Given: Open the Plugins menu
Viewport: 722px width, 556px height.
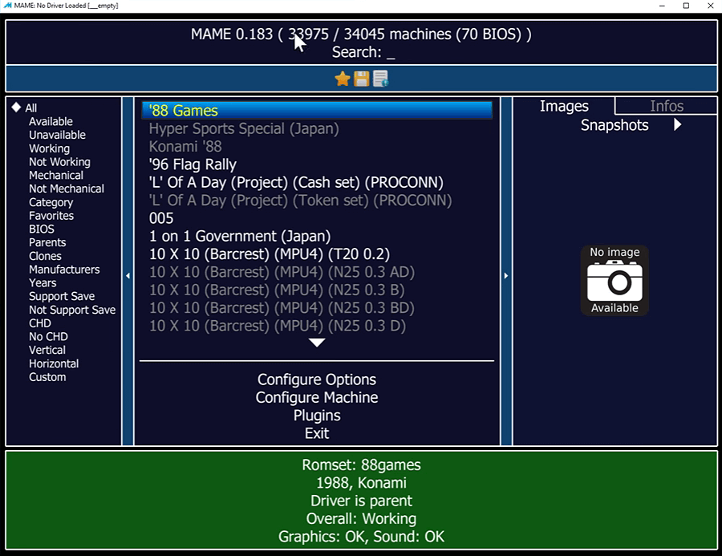Looking at the screenshot, I should pos(317,416).
